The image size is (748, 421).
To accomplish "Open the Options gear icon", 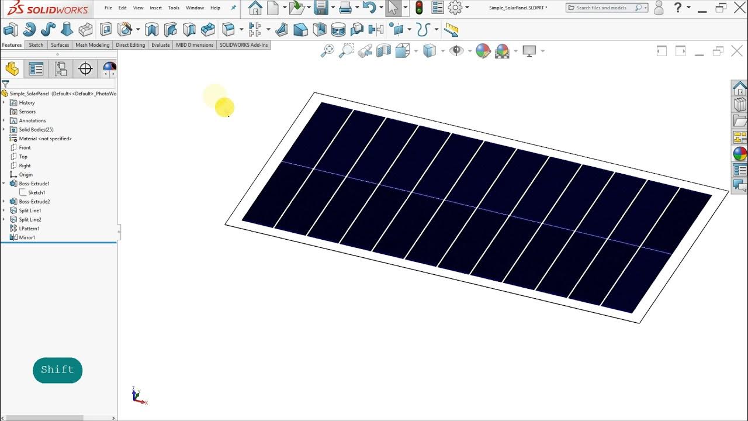I will [455, 8].
